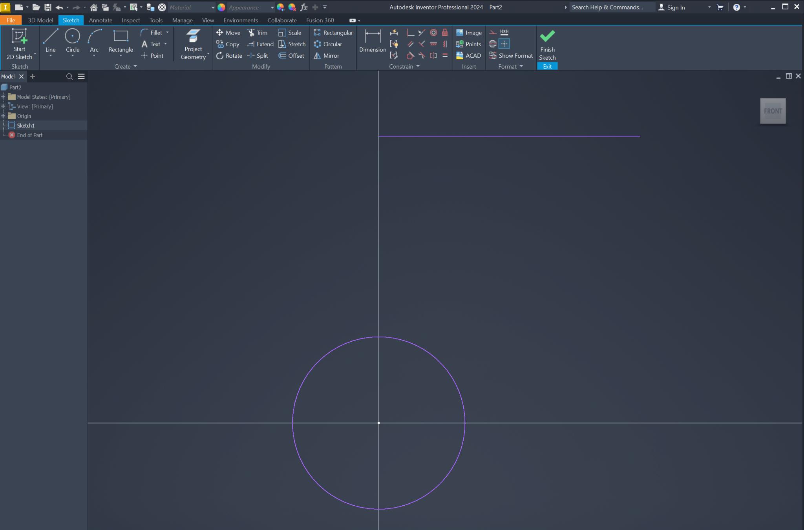Apply the Perpendicular constraint
Image resolution: width=804 pixels, height=530 pixels.
[x=410, y=33]
